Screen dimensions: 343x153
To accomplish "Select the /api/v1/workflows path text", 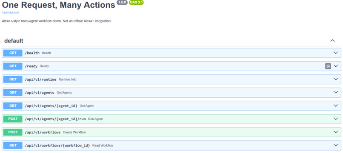I will (x=43, y=132).
